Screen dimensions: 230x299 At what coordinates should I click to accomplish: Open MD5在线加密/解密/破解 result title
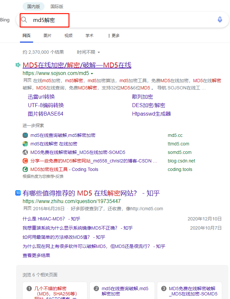tap(77, 65)
